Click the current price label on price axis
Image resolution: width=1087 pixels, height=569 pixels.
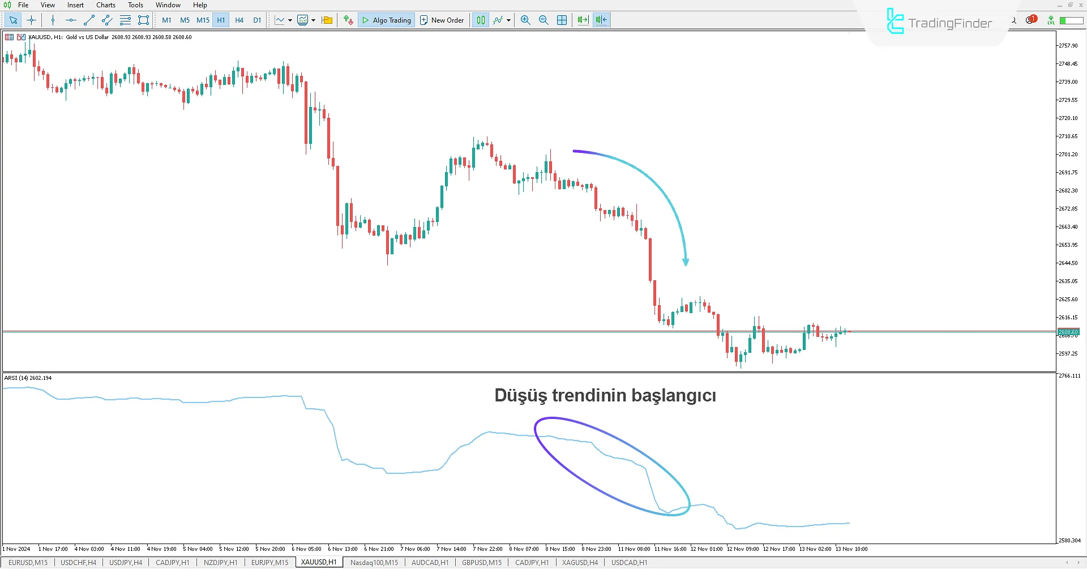tap(1068, 332)
